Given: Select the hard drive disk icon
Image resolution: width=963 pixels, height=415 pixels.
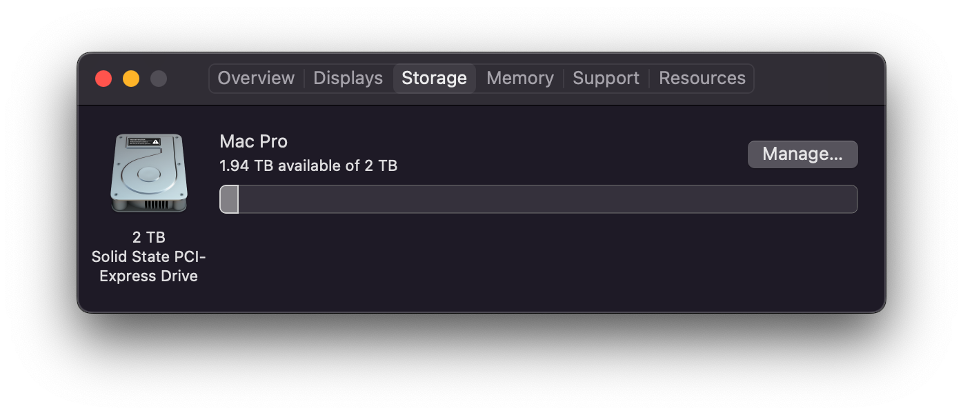Looking at the screenshot, I should pos(148,173).
